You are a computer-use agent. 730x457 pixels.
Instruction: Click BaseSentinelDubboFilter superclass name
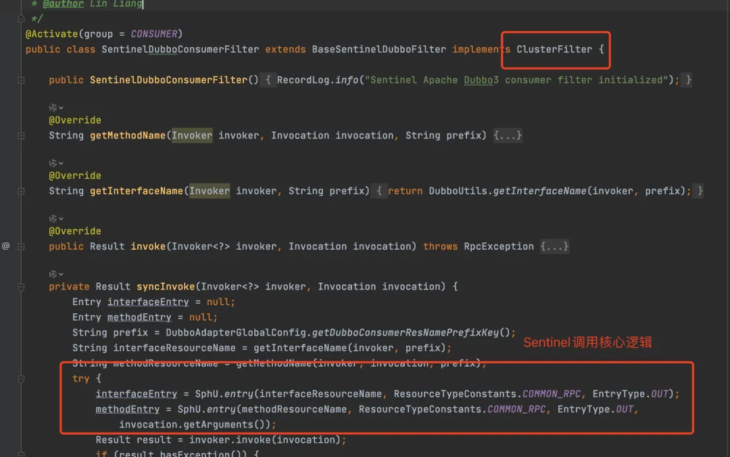pos(379,49)
